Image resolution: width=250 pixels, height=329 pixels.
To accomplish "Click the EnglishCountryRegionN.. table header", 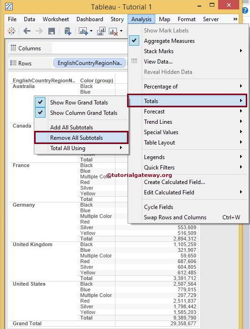I will click(44, 80).
